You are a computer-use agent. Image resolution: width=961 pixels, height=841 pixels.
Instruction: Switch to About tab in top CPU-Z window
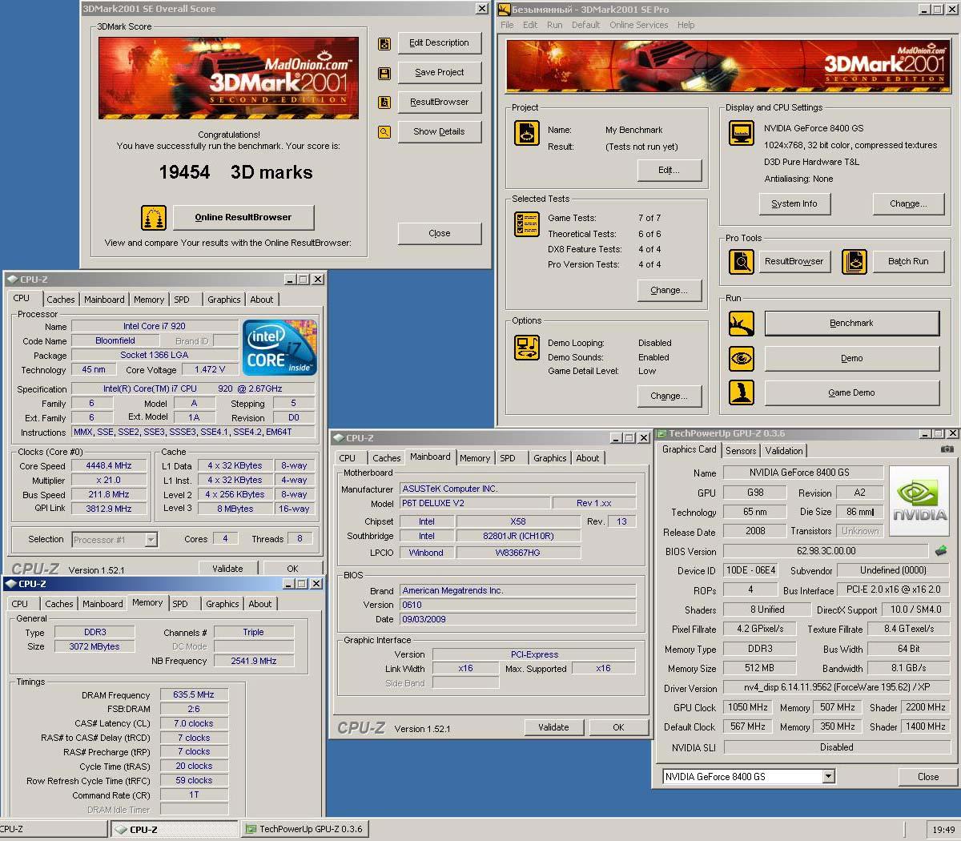pyautogui.click(x=262, y=300)
